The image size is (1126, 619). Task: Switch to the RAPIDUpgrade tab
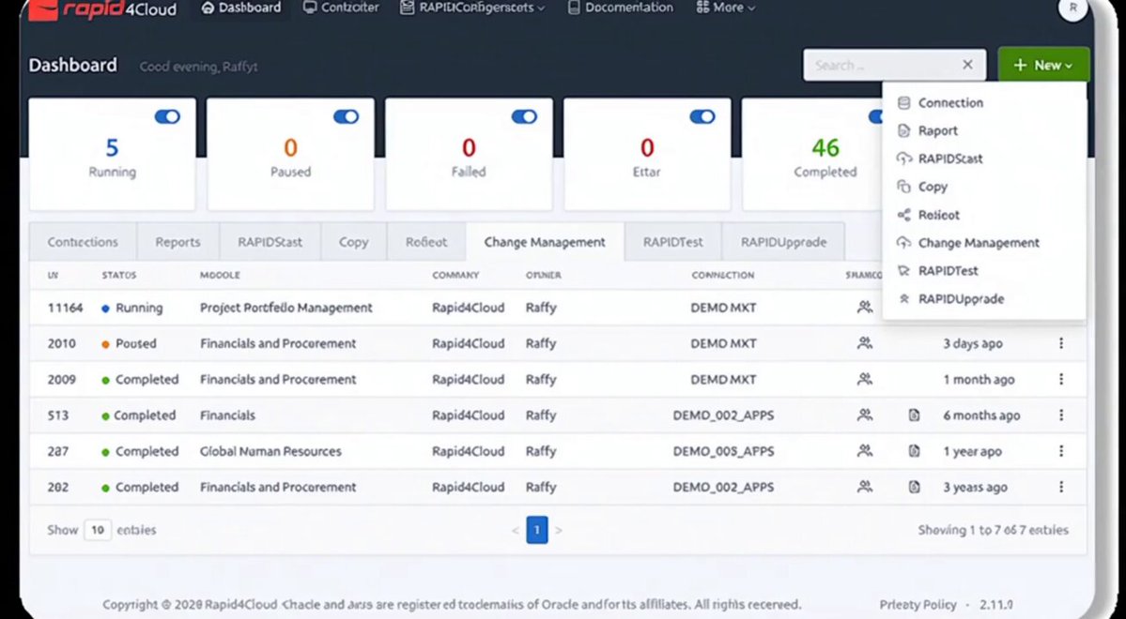(783, 242)
